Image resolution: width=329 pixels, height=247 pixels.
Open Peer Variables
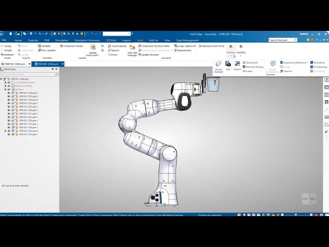[x=47, y=50]
